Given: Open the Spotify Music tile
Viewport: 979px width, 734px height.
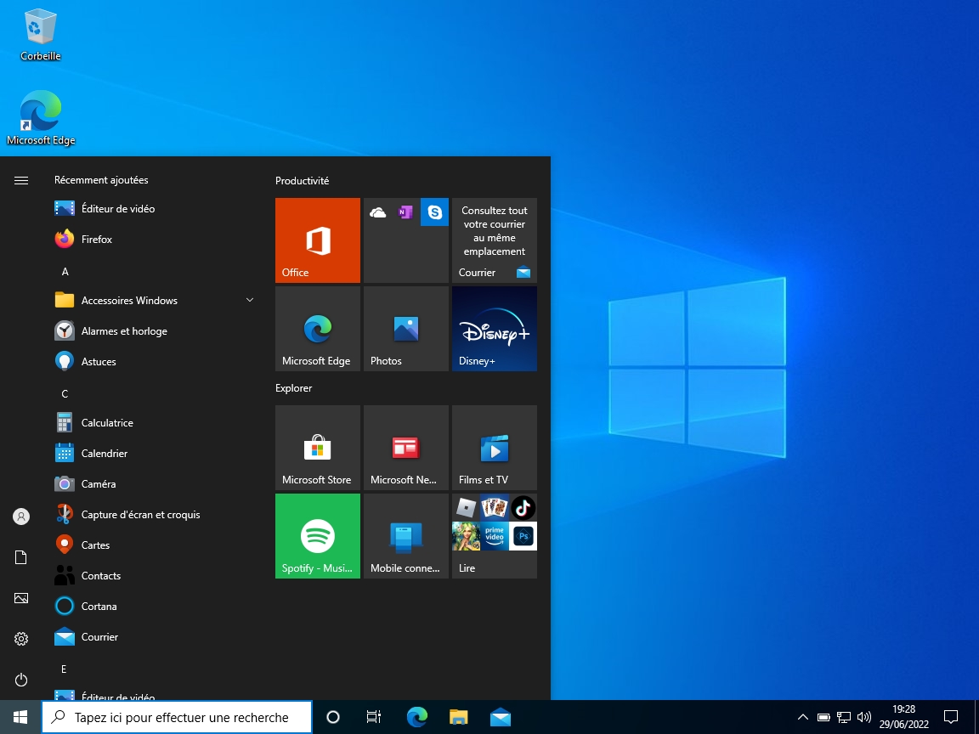Looking at the screenshot, I should point(317,535).
